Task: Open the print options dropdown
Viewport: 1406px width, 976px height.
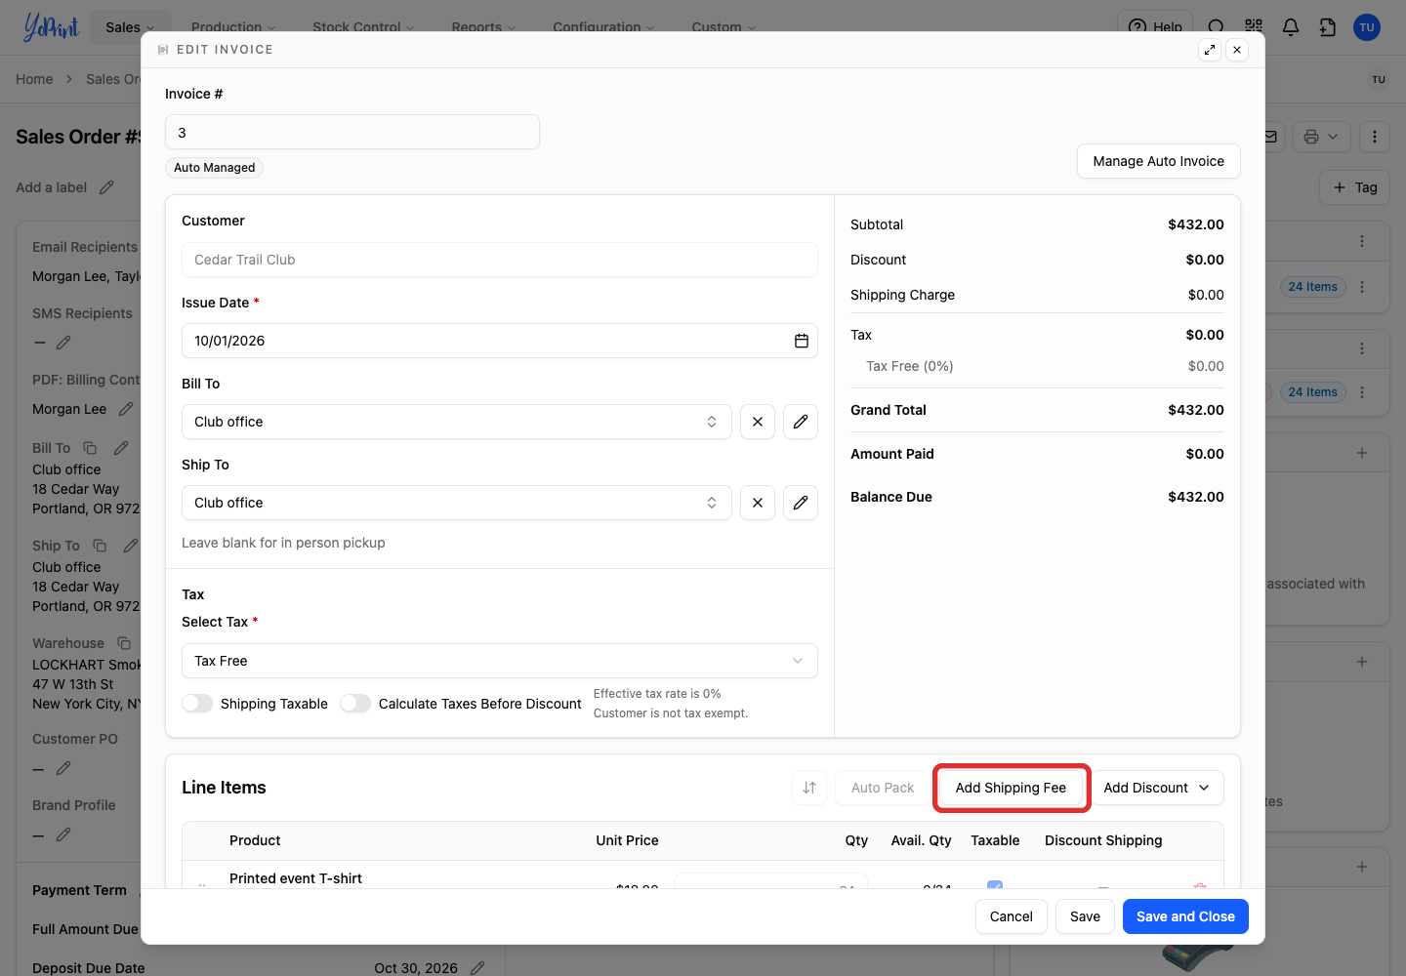Action: click(x=1322, y=137)
